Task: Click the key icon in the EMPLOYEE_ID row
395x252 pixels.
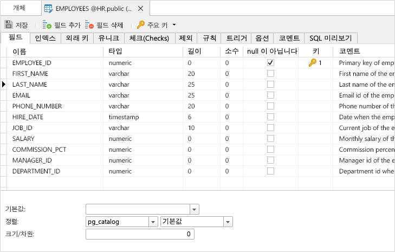Action: 312,63
